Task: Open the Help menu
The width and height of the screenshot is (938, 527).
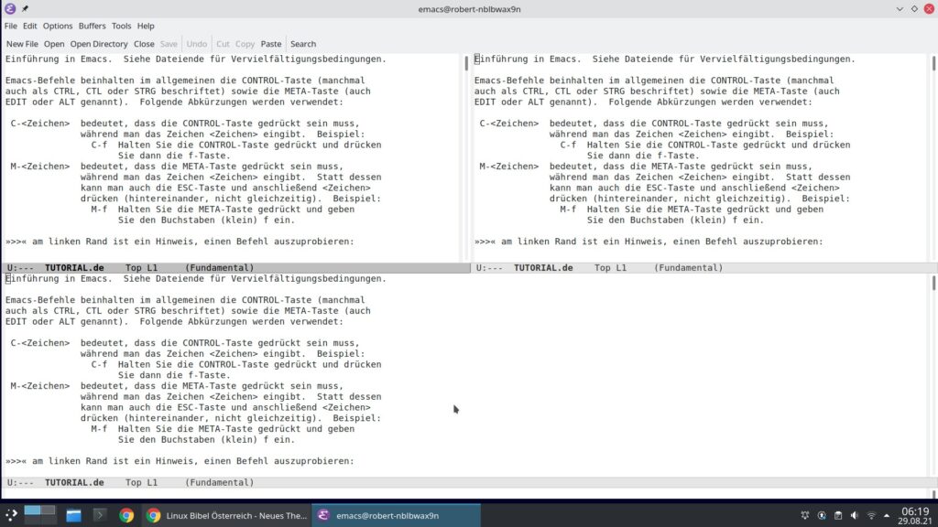Action: point(146,26)
